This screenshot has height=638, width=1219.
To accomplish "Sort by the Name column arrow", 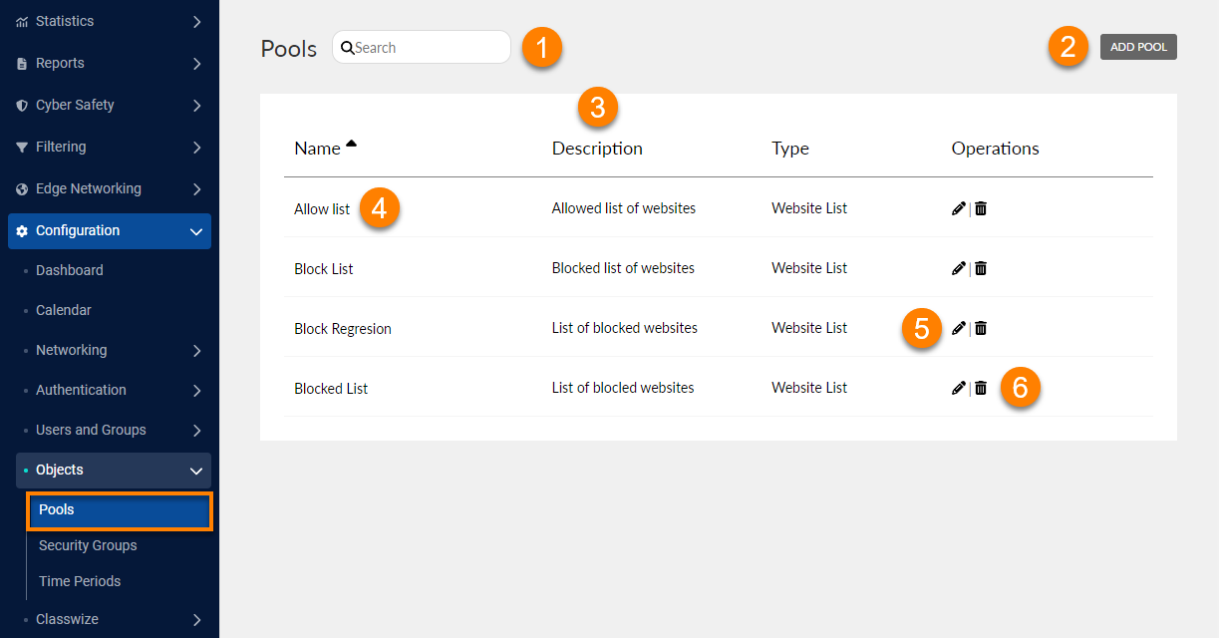I will coord(351,146).
